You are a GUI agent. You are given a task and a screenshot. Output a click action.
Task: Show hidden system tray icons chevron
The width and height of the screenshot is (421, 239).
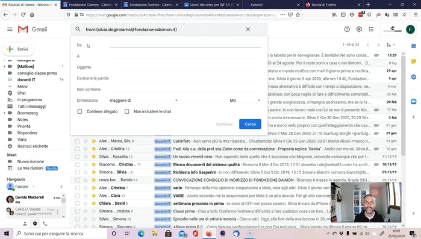[x=328, y=234]
